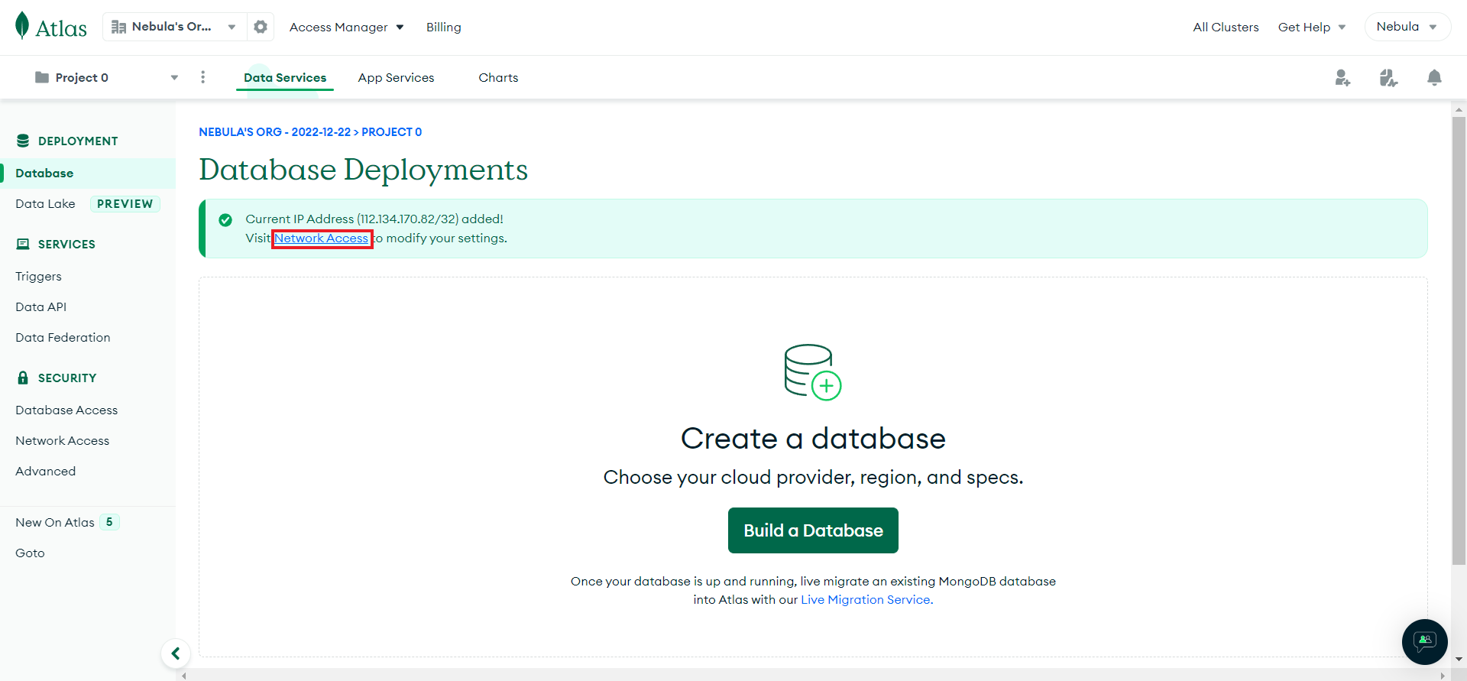Open Advanced security settings
Screen dimensions: 1467x681
[x=45, y=471]
